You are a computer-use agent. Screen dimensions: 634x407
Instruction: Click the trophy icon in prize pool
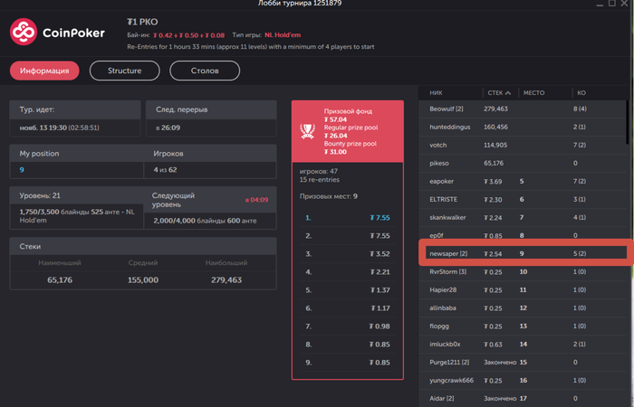[308, 131]
